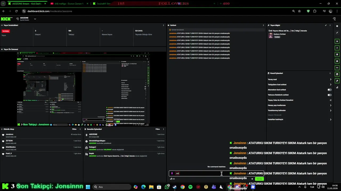The image size is (341, 191).
Task: Click the Gönder send button
Action: [259, 179]
